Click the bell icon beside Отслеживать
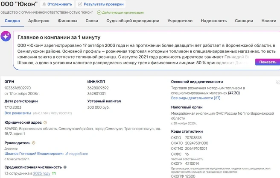The image size is (280, 178). pos(44,4)
